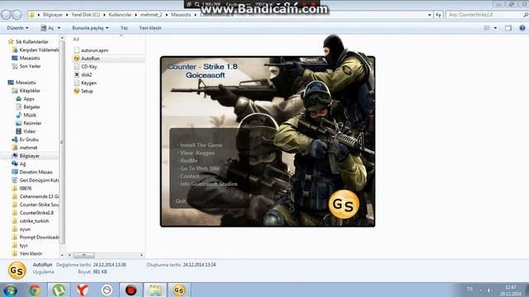Open Kitaplıklar in navigation tree
Image resolution: width=529 pixels, height=297 pixels.
point(30,91)
